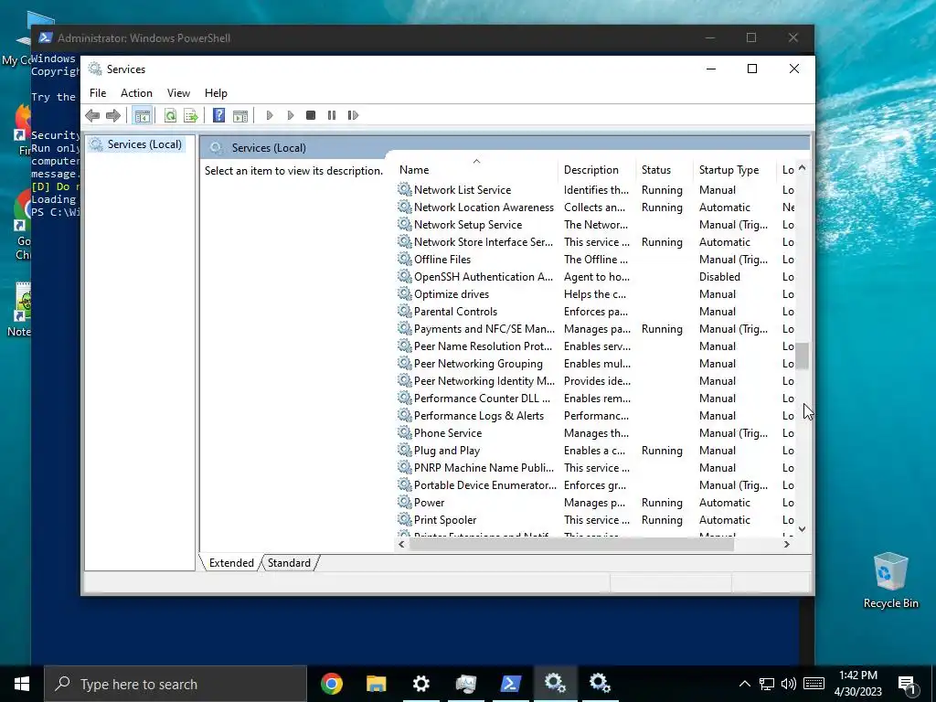Click vertical scrollbar up arrow

click(803, 168)
